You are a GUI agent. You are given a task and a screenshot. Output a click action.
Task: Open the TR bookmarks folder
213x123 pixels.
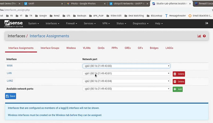tap(29, 16)
